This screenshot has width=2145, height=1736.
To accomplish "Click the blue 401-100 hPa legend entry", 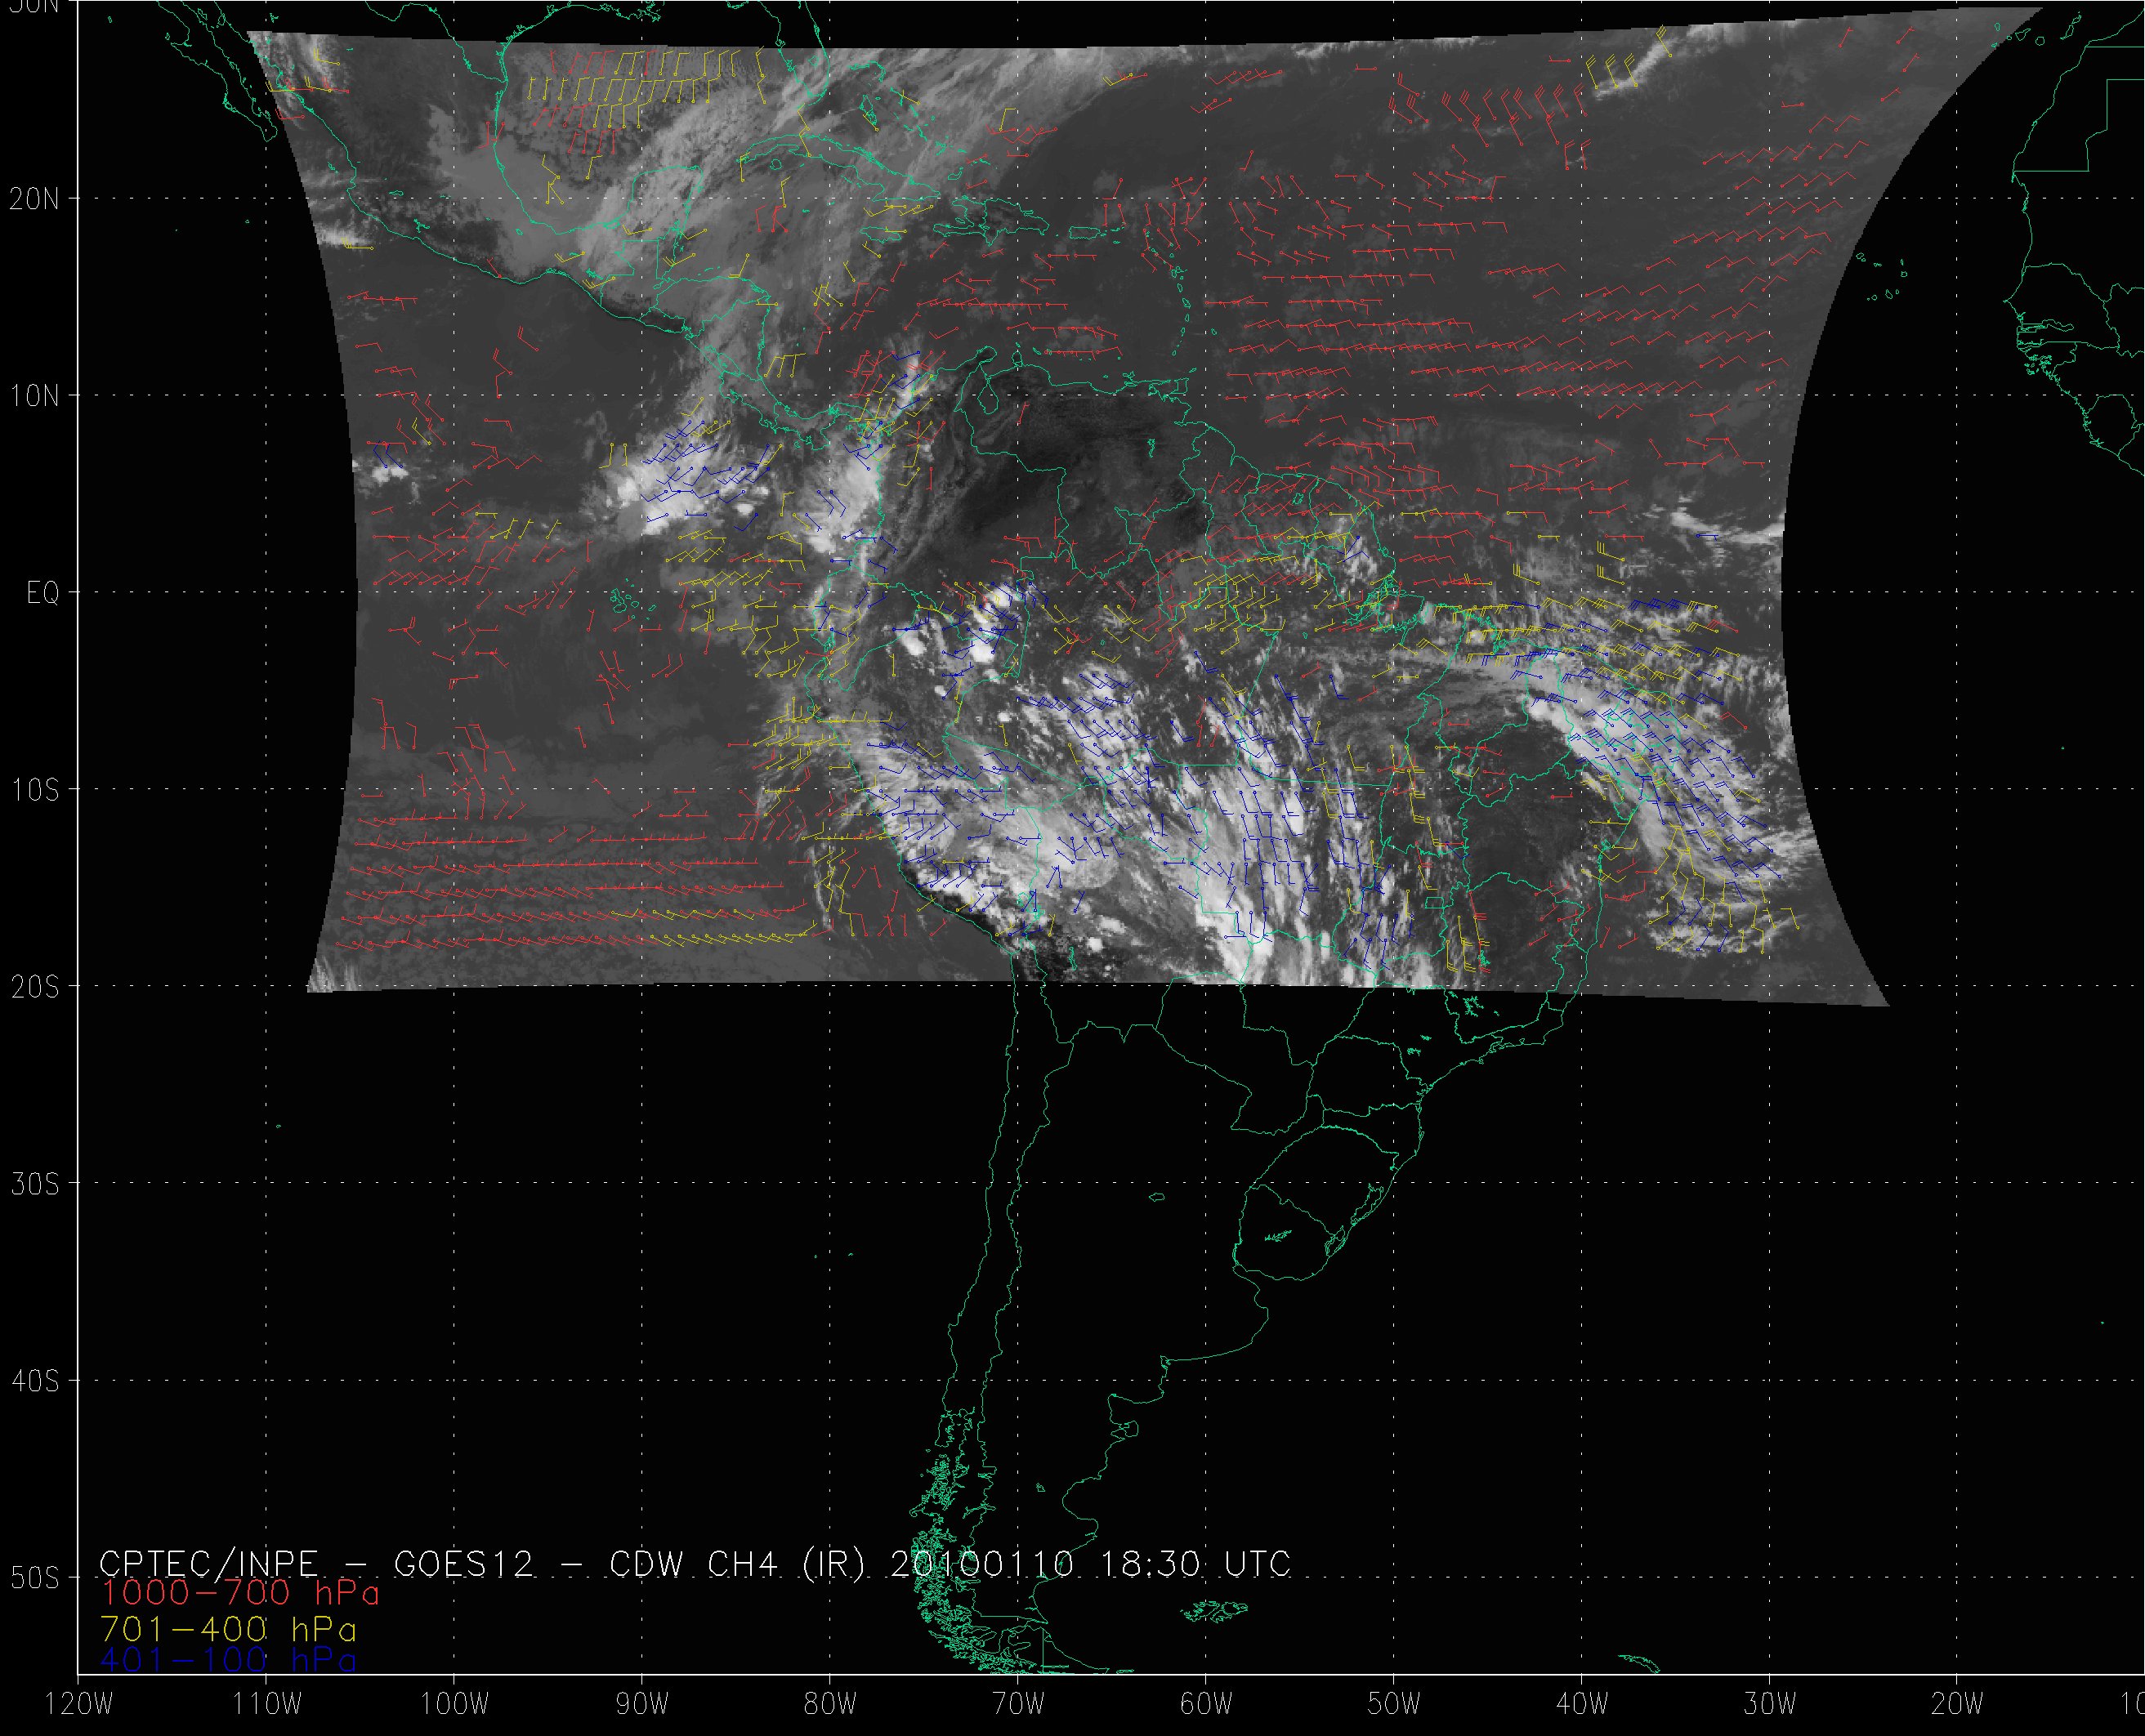I will [228, 1660].
